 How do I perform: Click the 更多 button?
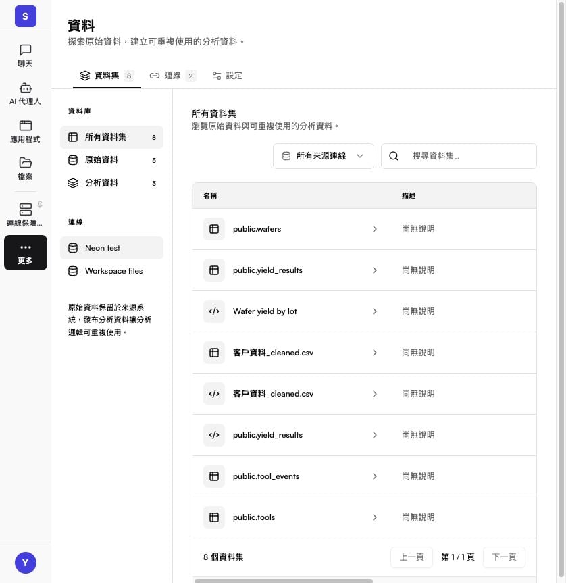[x=25, y=253]
